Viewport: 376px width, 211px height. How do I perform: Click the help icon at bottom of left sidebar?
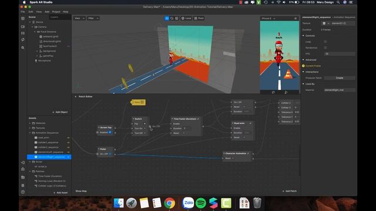coord(23,192)
